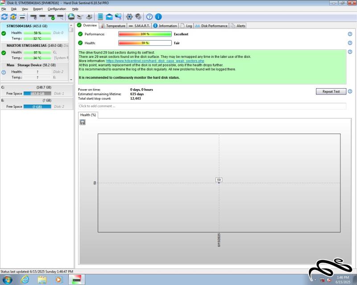The height and width of the screenshot is (285, 357).
Task: Click the Health 59 % bar in Overview
Action: (145, 43)
